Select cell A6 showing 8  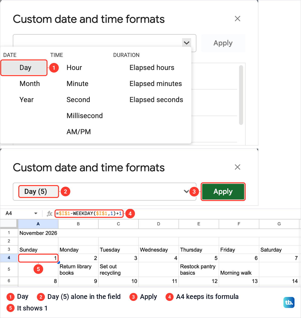point(38,281)
